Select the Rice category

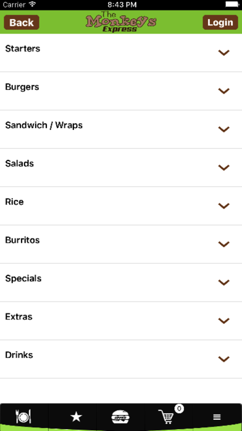121,206
